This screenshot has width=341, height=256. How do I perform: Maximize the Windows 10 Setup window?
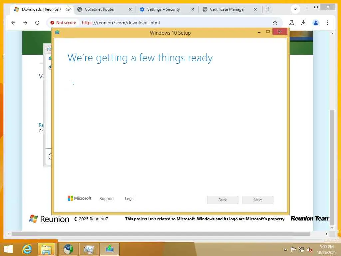tap(268, 32)
